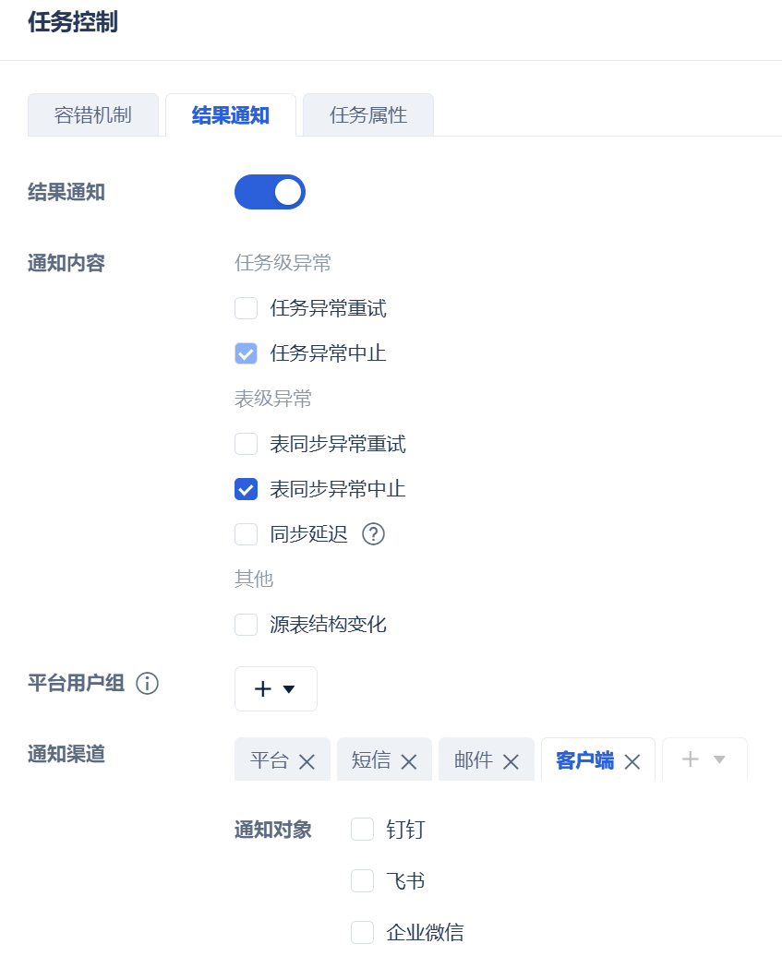Screen dimensions: 782x956
Task: Close the 客户端 channel tab
Action: tap(632, 761)
